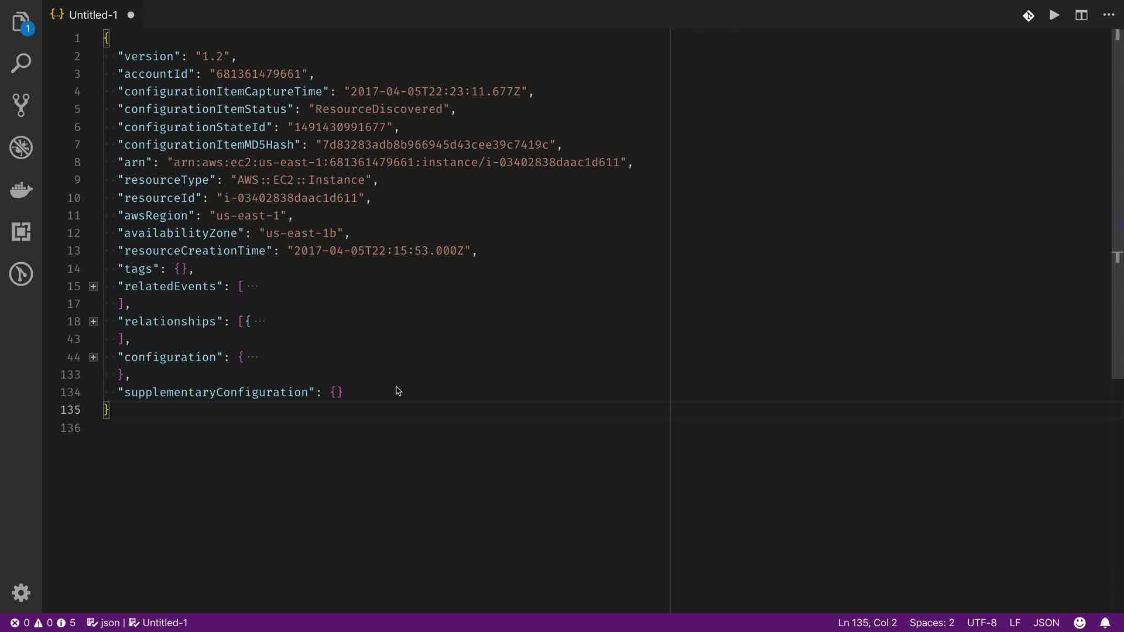
Task: Click the UTF-8 encoding indicator
Action: pos(982,623)
